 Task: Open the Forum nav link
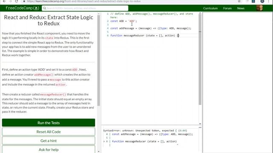pos(227,8)
